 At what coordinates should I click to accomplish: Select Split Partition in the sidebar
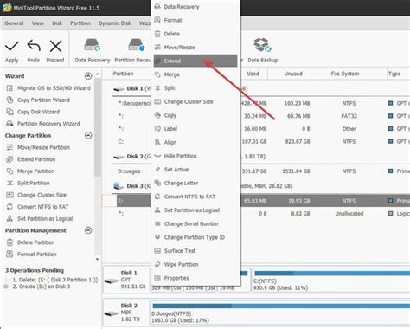(28, 183)
